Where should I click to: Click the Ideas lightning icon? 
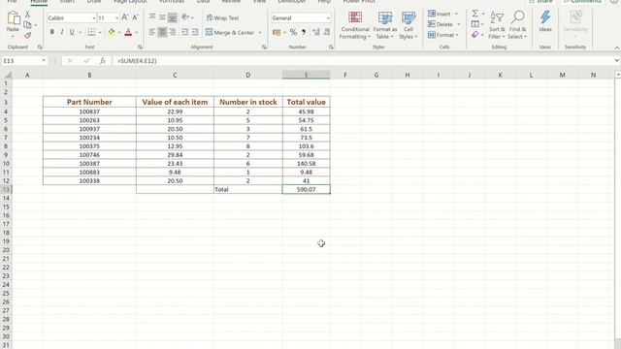click(x=545, y=21)
